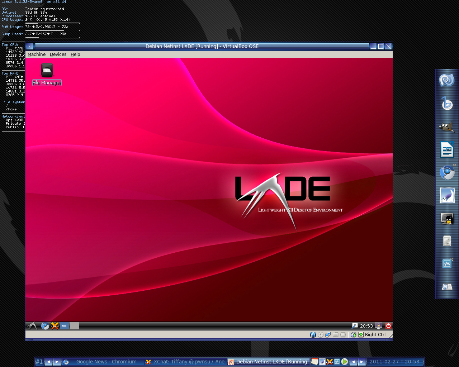Image resolution: width=459 pixels, height=367 pixels.
Task: Select the gray desktop pager in LXDE panel
Action: pyautogui.click(x=74, y=326)
